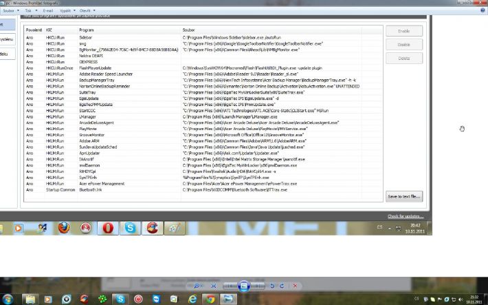Click the Disable button

coord(404,45)
